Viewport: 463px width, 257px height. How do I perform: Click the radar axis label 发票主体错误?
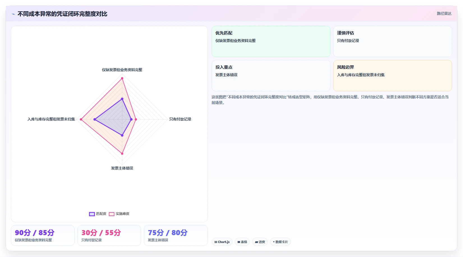click(x=122, y=168)
